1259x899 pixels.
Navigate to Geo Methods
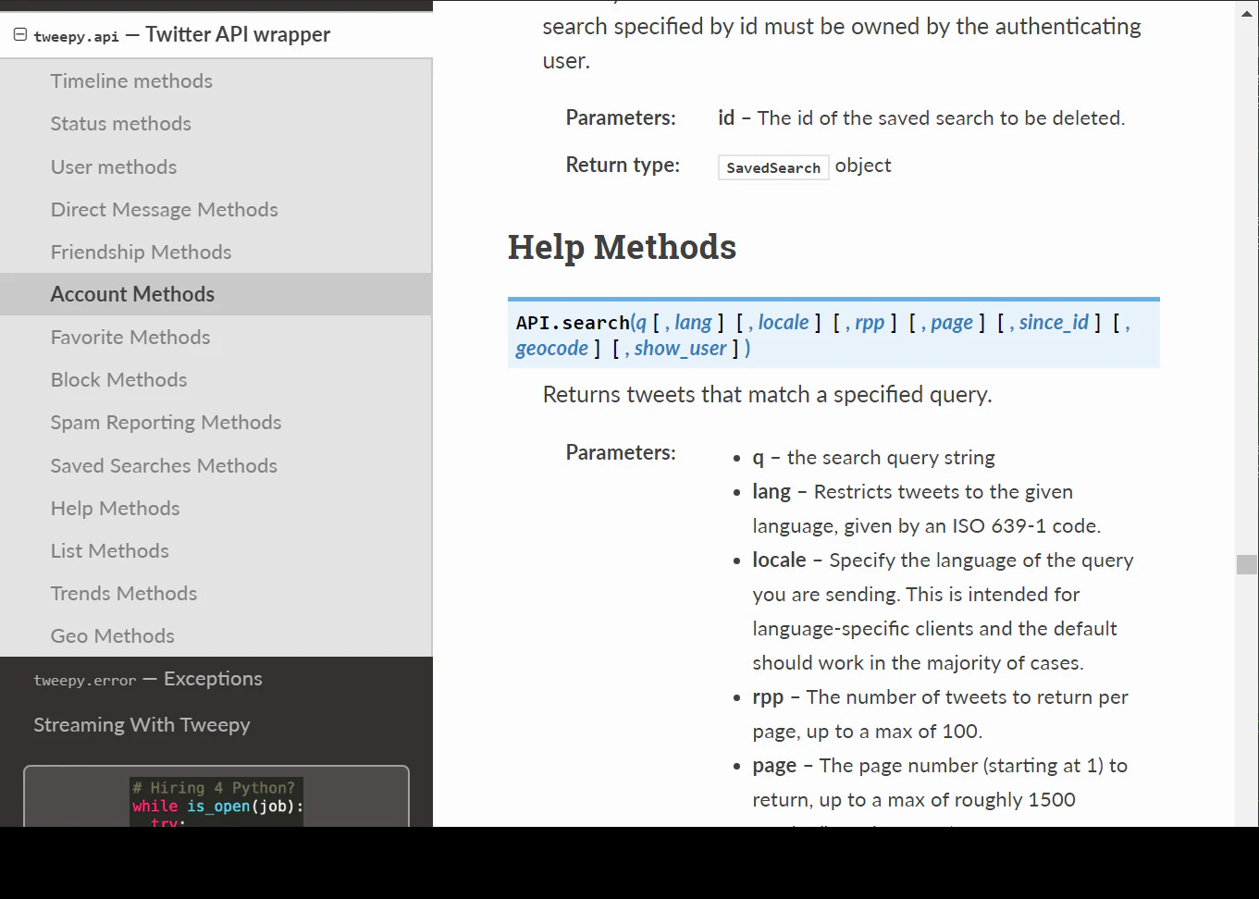[113, 636]
